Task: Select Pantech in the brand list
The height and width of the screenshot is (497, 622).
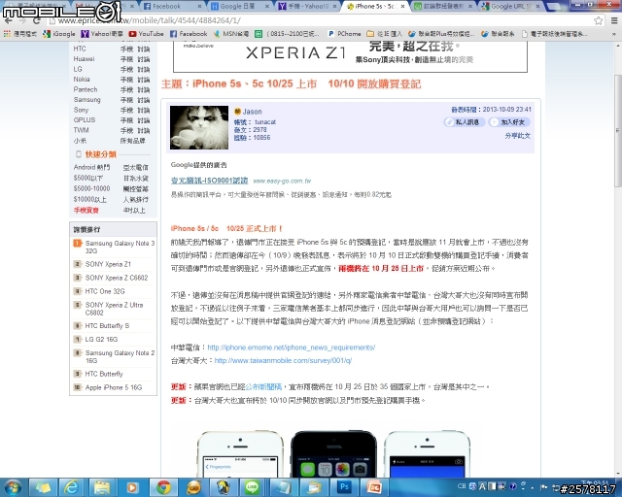Action: coord(86,89)
